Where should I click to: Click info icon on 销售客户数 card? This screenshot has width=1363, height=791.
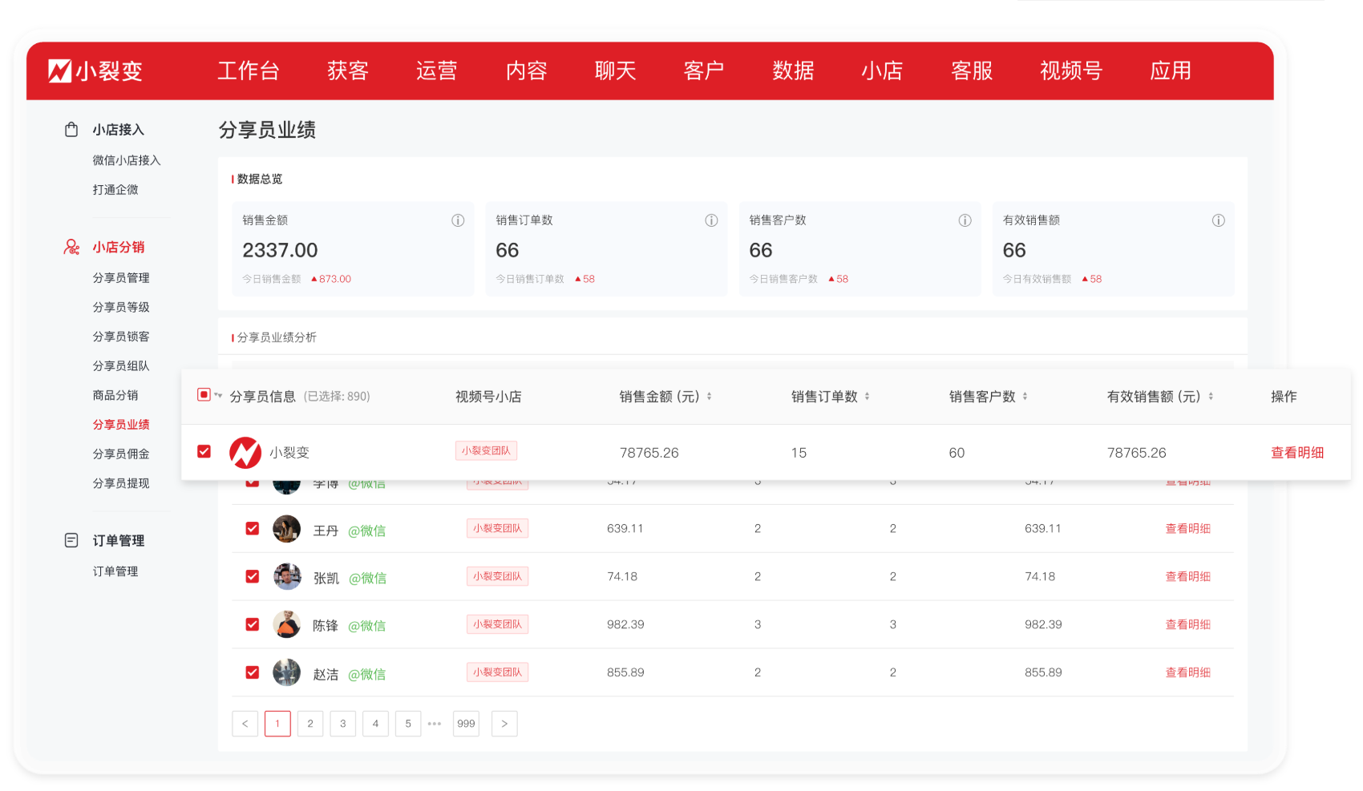pos(965,220)
